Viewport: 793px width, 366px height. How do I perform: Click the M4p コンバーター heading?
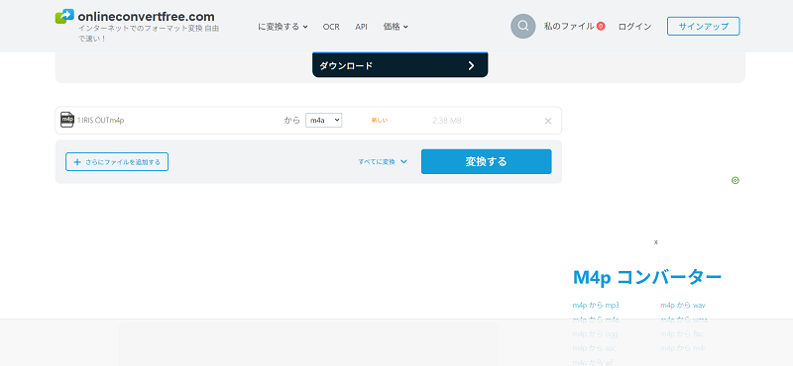[647, 277]
